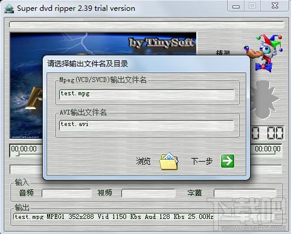291x234 pixels.
Task: Click the jester clown mascot icon
Action: coord(263,53)
